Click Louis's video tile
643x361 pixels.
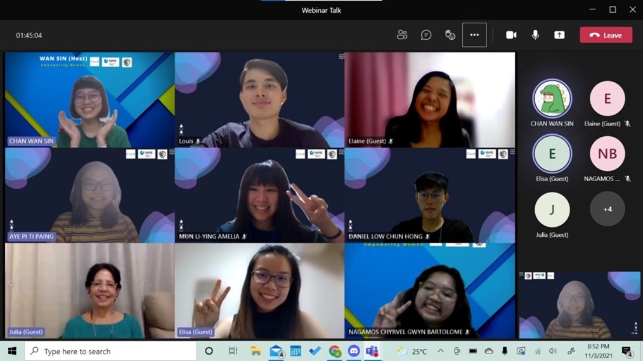[259, 99]
